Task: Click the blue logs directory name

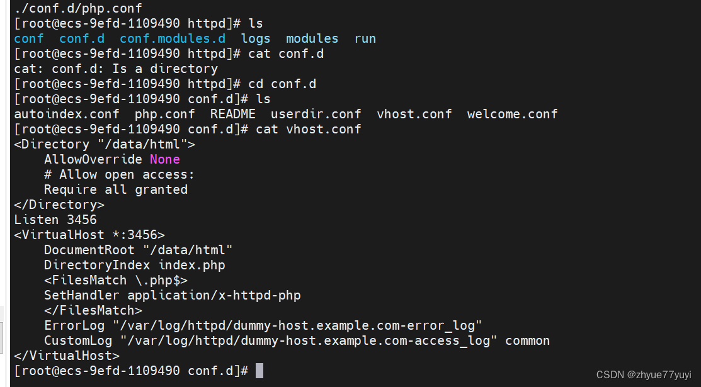Action: click(x=256, y=38)
